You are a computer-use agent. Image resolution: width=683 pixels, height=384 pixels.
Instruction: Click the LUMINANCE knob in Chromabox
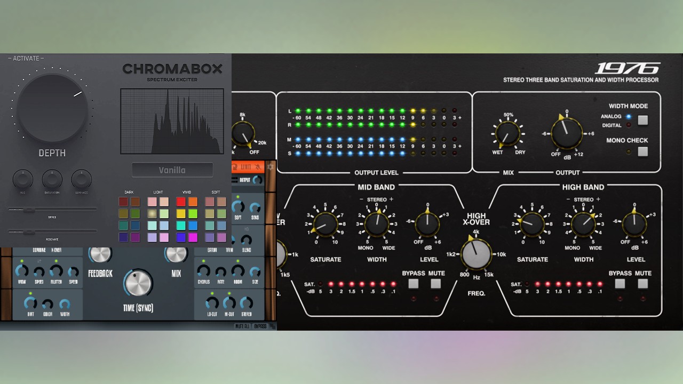[82, 180]
